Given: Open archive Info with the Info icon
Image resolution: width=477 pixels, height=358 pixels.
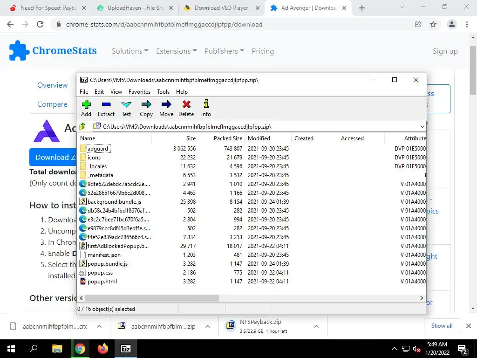Looking at the screenshot, I should pyautogui.click(x=206, y=108).
